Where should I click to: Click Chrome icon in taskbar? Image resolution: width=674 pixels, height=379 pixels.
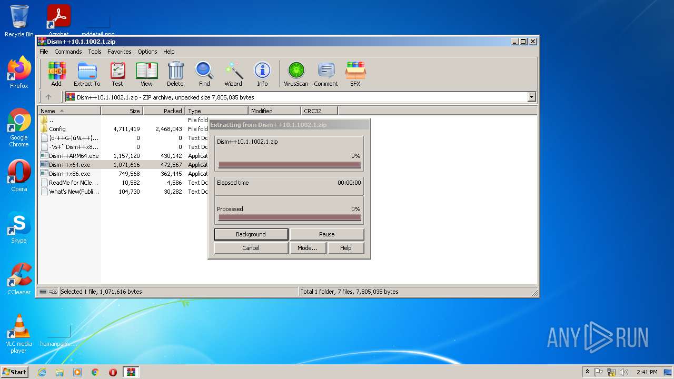coord(95,372)
